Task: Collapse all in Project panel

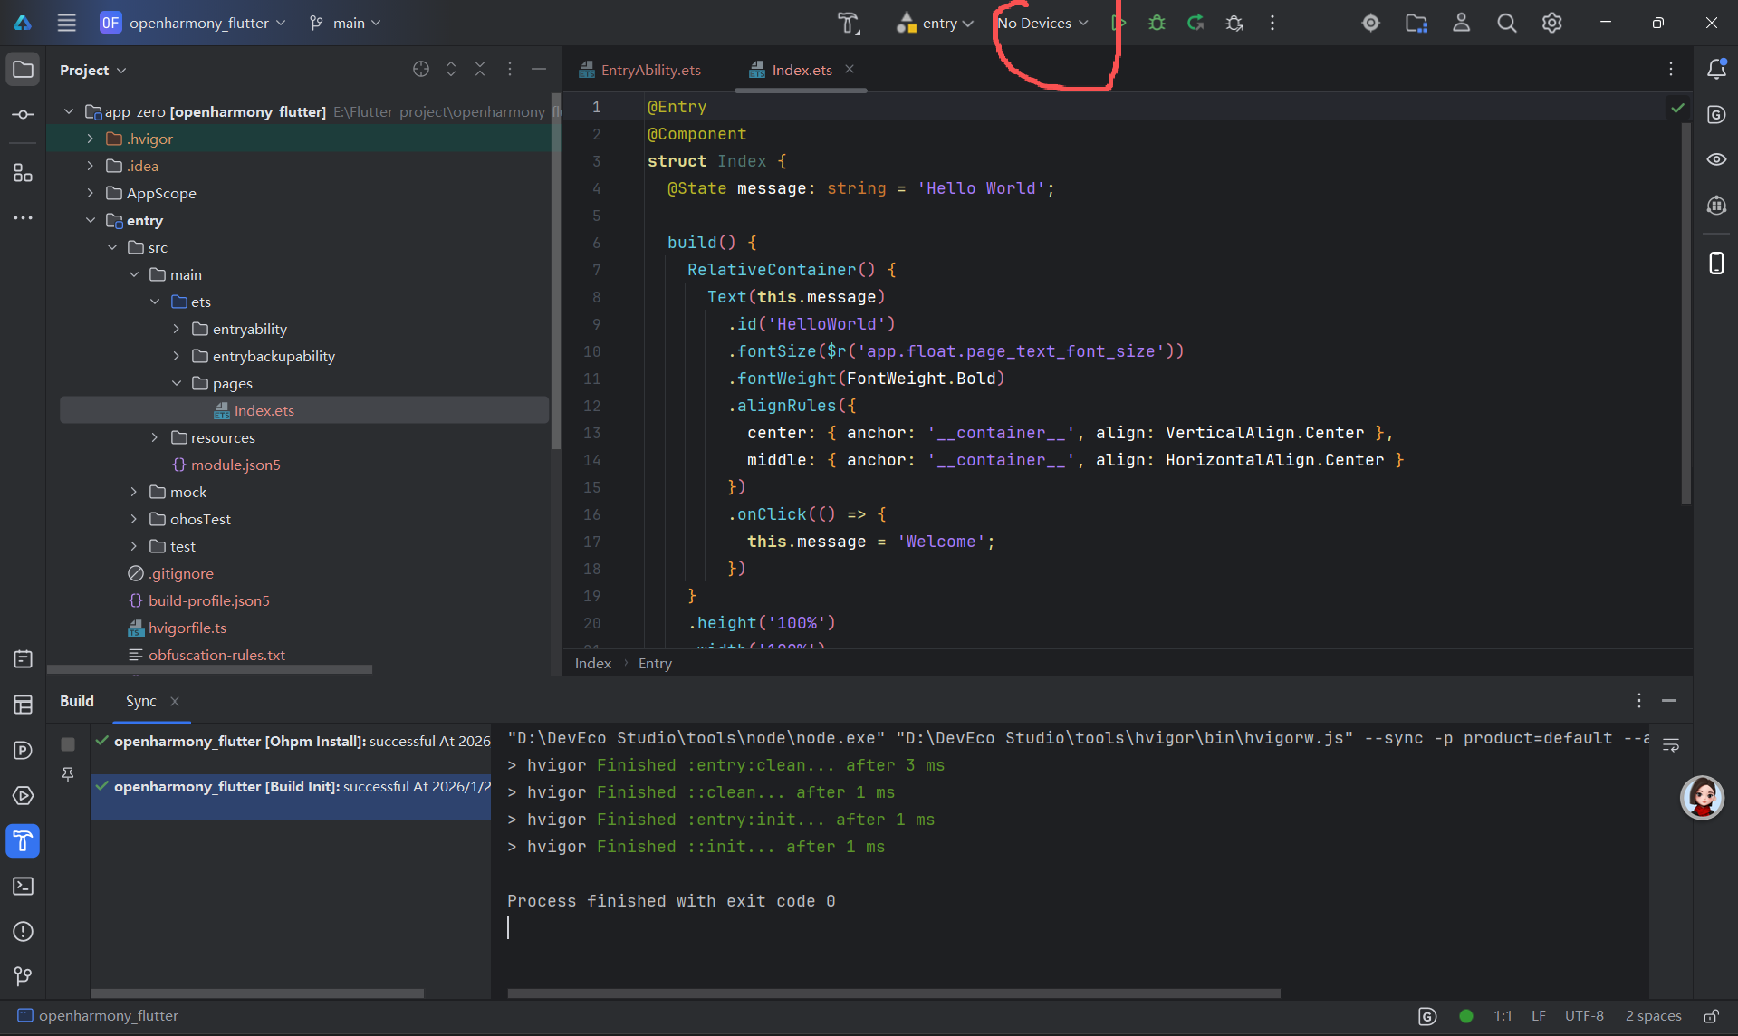Action: (x=480, y=69)
